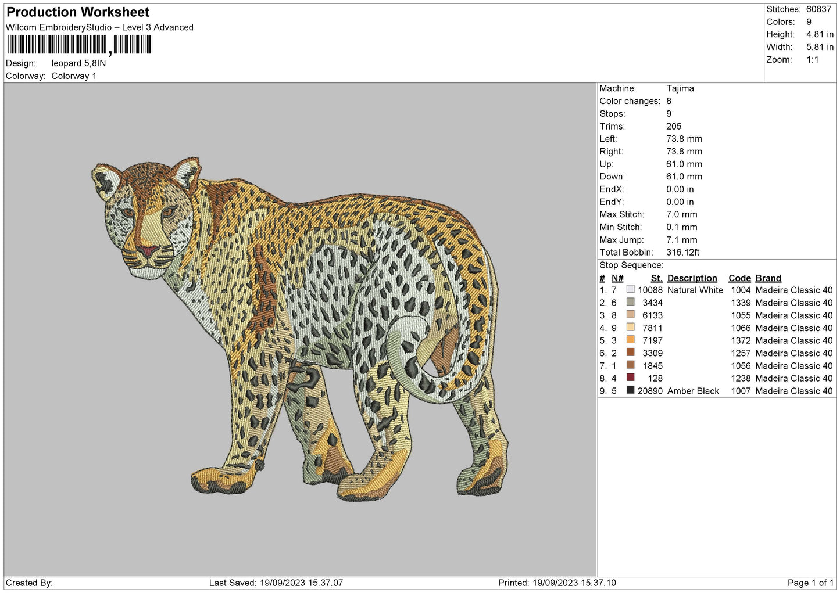Click stitch count 128 in stop 8
The height and width of the screenshot is (593, 840).
click(656, 379)
